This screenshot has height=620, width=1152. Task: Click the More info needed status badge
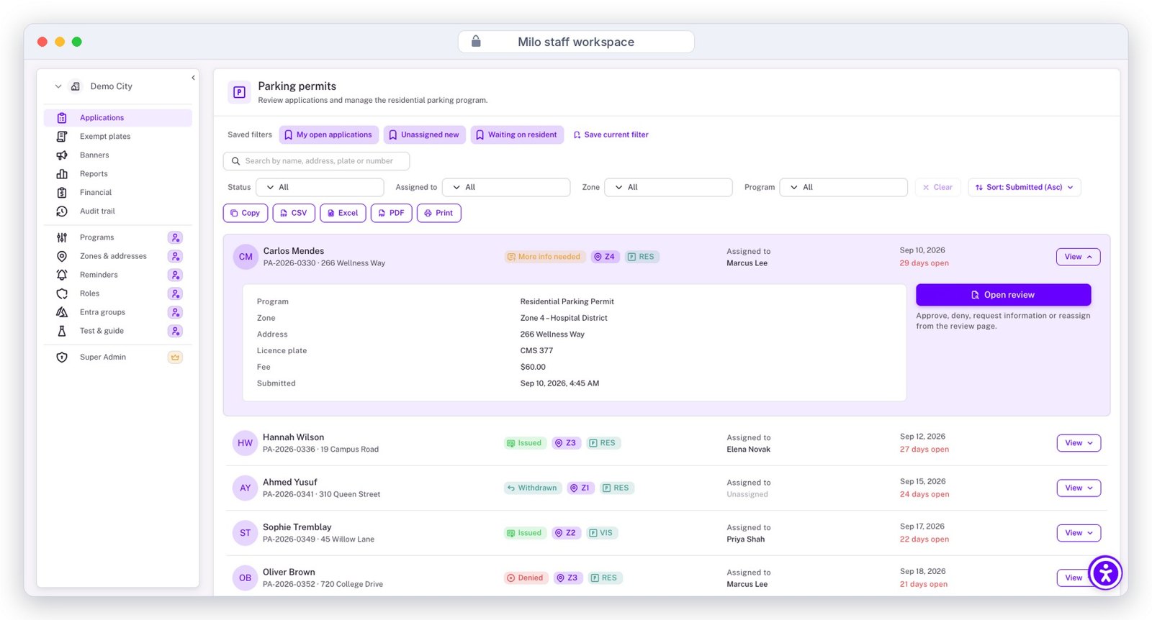coord(544,257)
